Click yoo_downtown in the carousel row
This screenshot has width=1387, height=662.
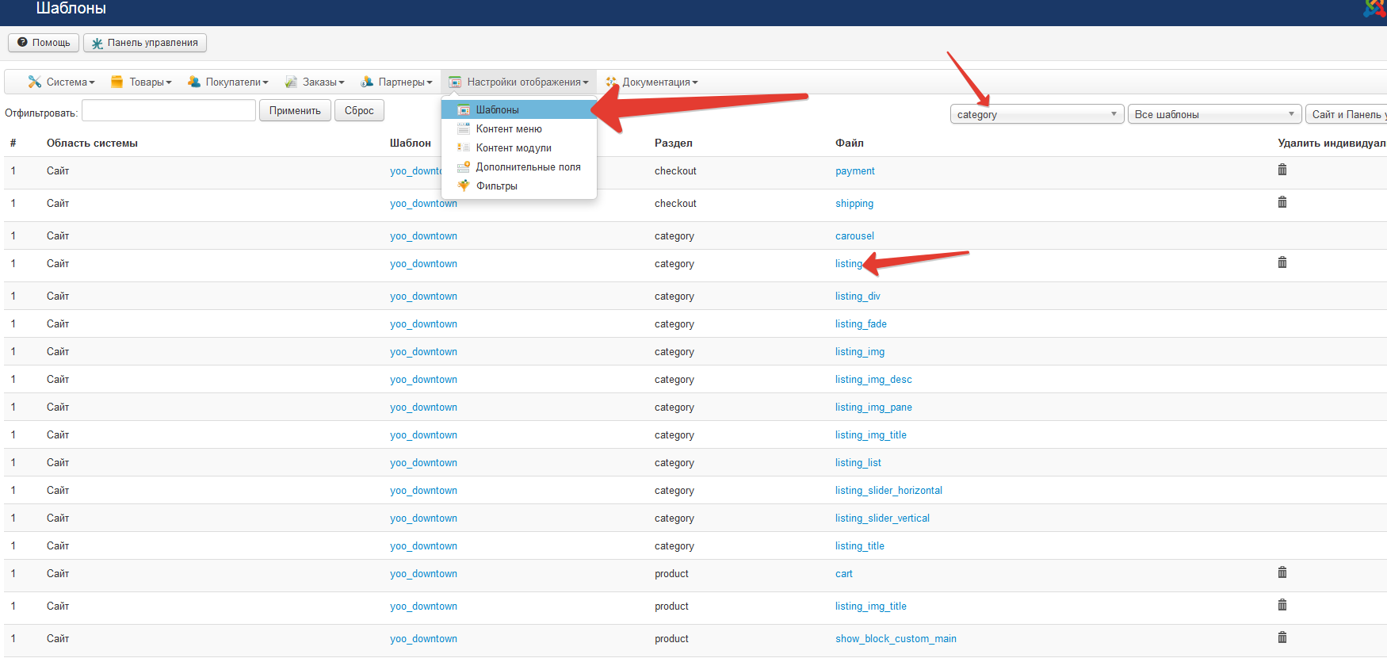(423, 236)
